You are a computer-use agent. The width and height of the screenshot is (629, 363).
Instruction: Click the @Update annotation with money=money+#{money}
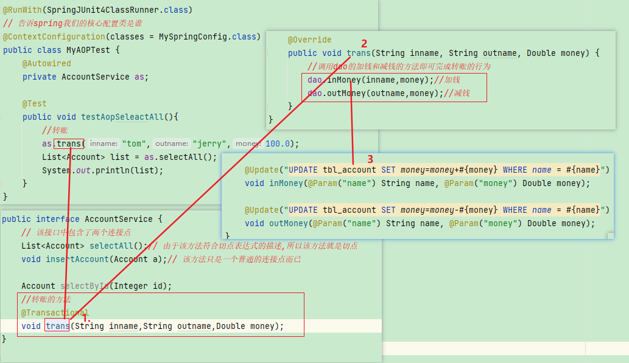427,170
